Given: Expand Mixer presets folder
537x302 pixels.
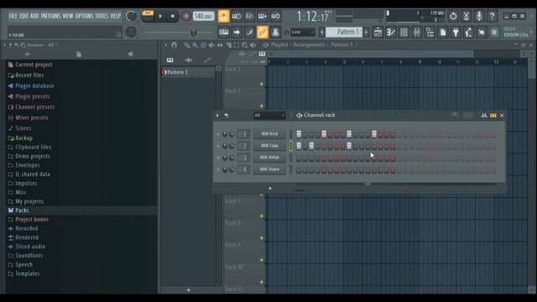Looking at the screenshot, I should click(x=32, y=117).
